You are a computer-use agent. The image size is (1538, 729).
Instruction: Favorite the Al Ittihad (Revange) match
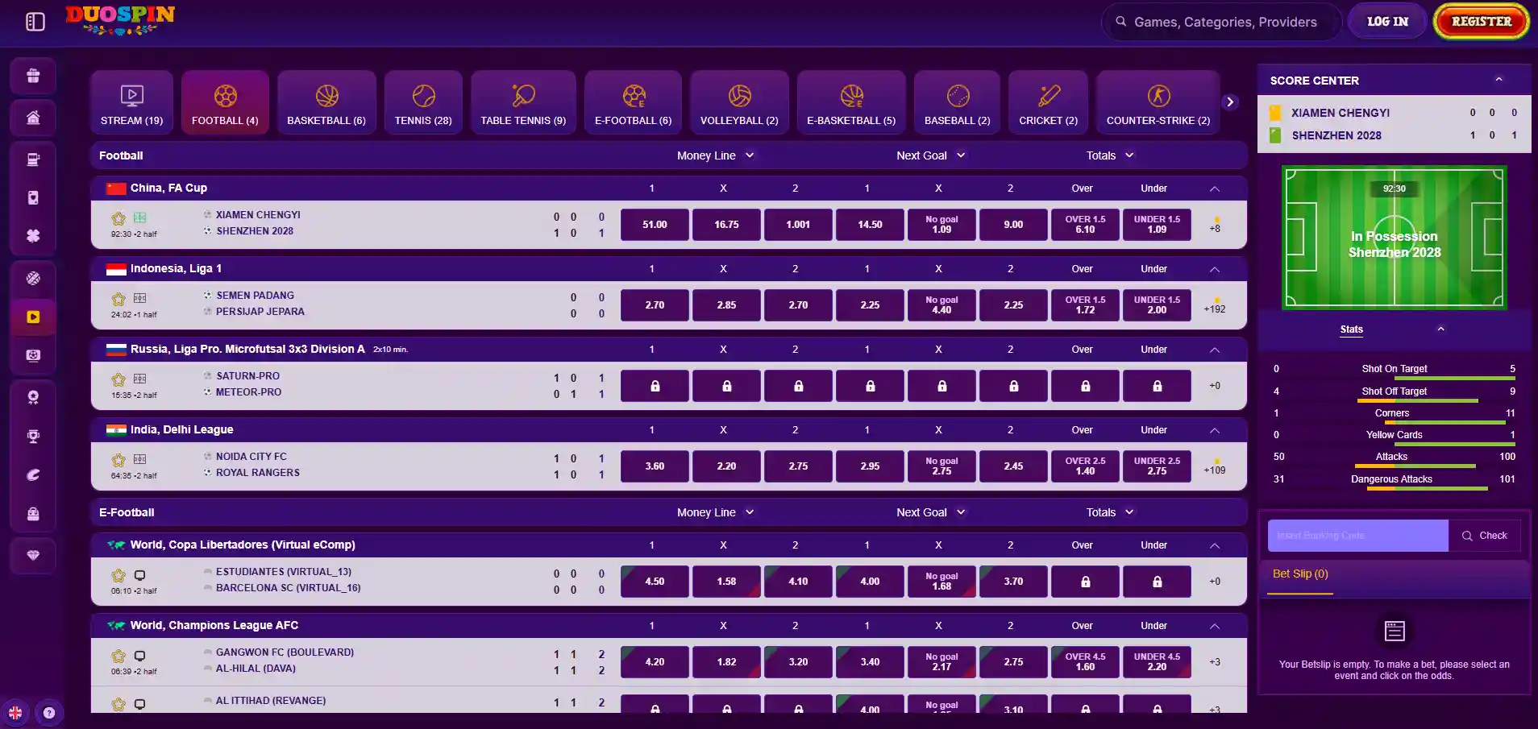click(118, 704)
